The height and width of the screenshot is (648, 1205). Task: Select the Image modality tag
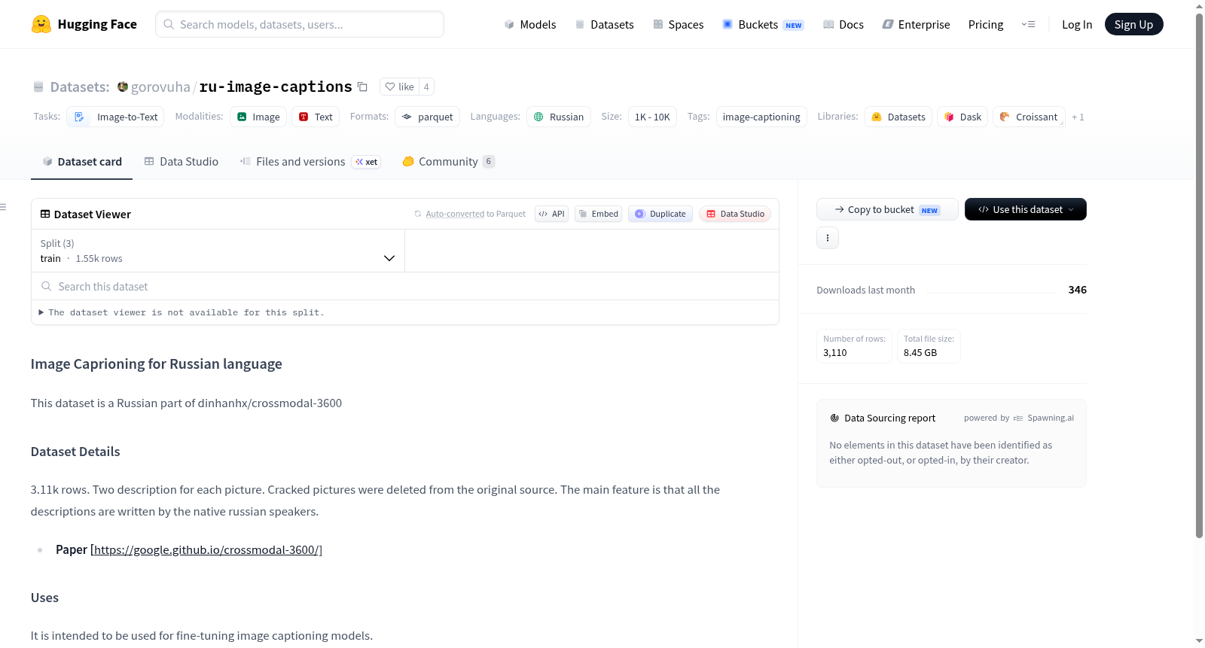[258, 117]
